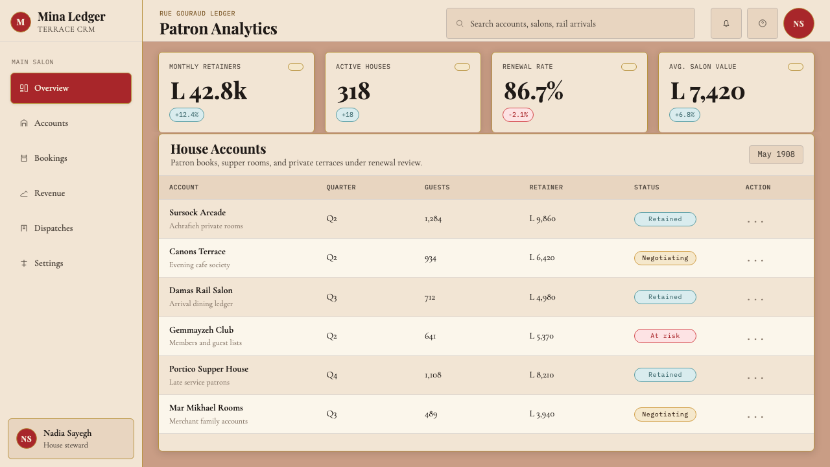
Task: Click the Nadia Sayegh profile card
Action: click(x=71, y=438)
